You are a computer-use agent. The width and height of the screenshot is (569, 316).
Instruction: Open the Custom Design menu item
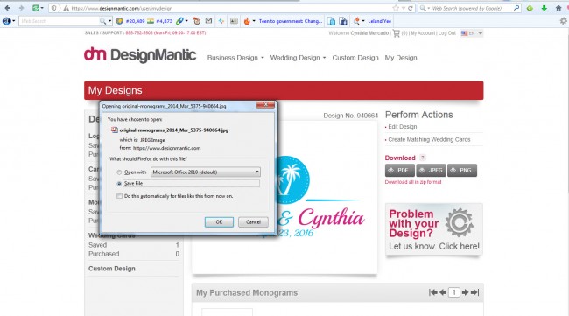355,58
